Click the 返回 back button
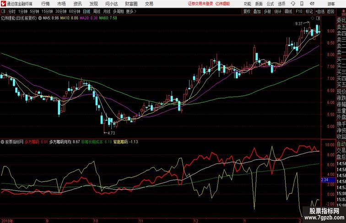The width and height of the screenshot is (346, 223). (x=330, y=11)
